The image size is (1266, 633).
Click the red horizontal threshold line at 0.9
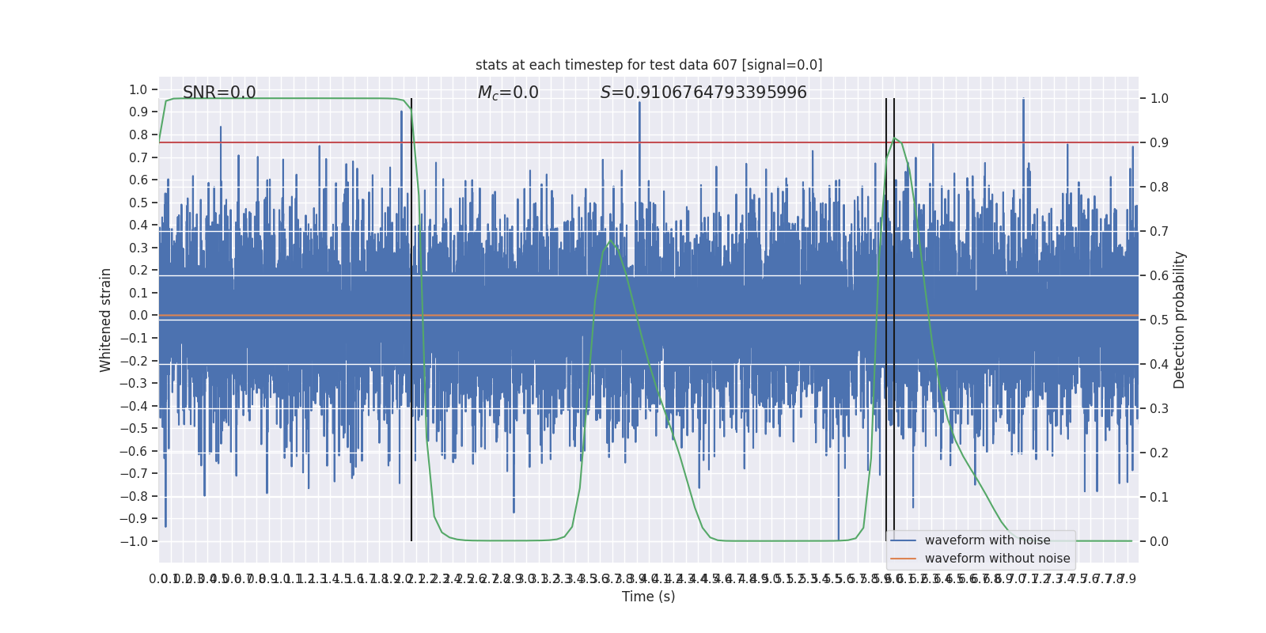click(x=649, y=142)
